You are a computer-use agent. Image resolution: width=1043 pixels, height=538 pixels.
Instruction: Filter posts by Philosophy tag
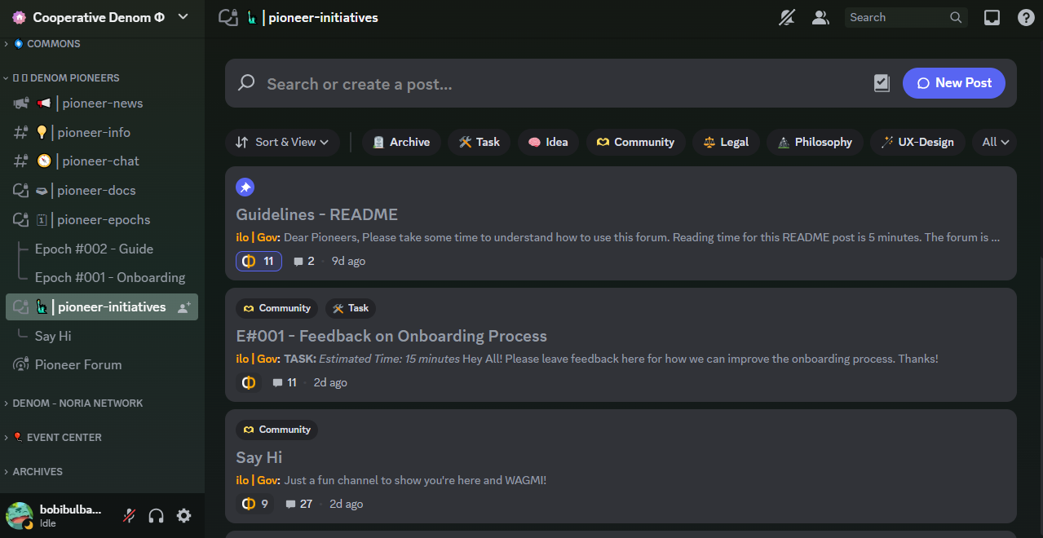814,142
